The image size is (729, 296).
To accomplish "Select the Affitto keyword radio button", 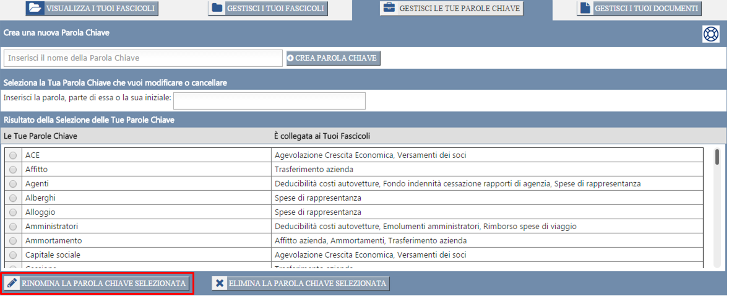I will 13,170.
